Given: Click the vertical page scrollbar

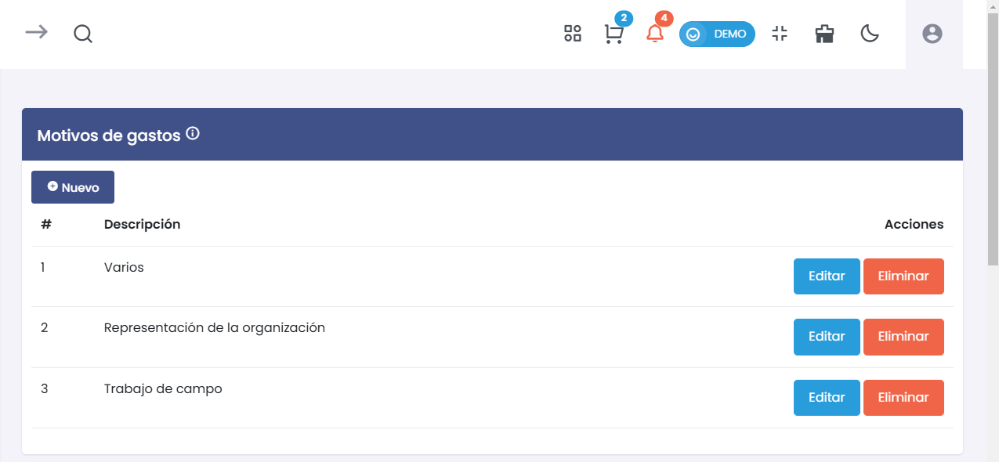Looking at the screenshot, I should coord(992,157).
